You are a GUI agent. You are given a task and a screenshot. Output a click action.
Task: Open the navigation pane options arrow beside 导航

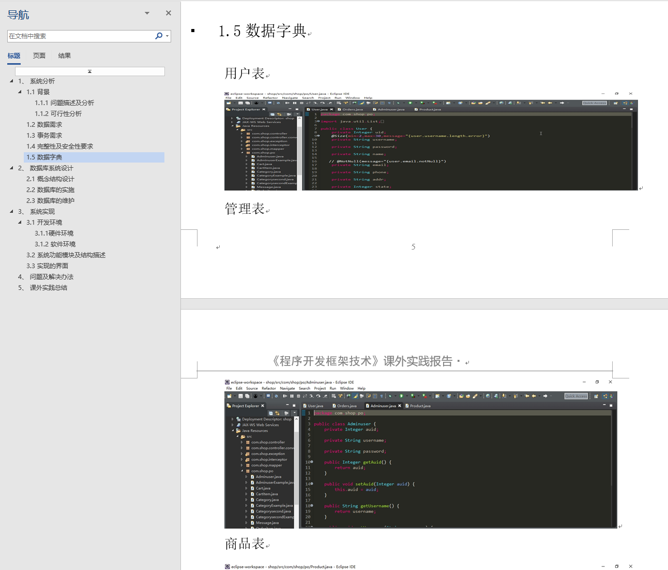point(147,12)
